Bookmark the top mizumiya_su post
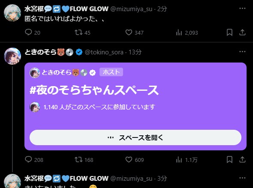Viewport: 253px width, 188px height. (x=229, y=33)
